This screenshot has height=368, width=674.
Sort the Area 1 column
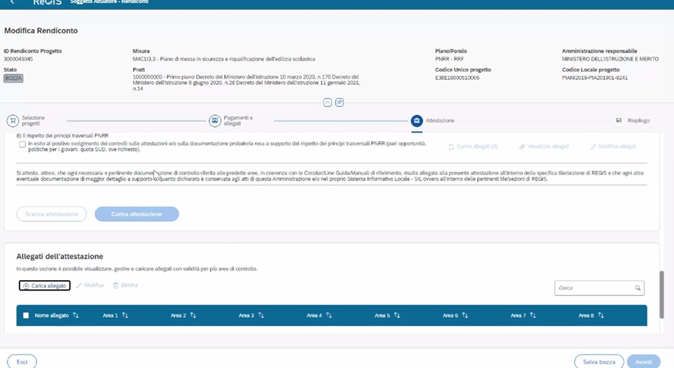coord(125,316)
